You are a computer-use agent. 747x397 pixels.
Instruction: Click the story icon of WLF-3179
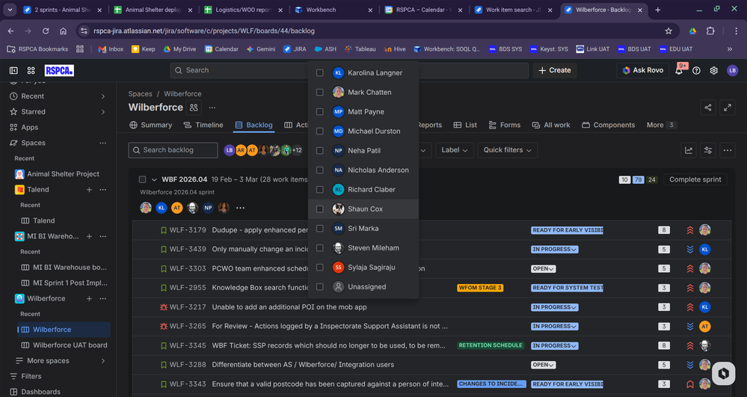[164, 230]
